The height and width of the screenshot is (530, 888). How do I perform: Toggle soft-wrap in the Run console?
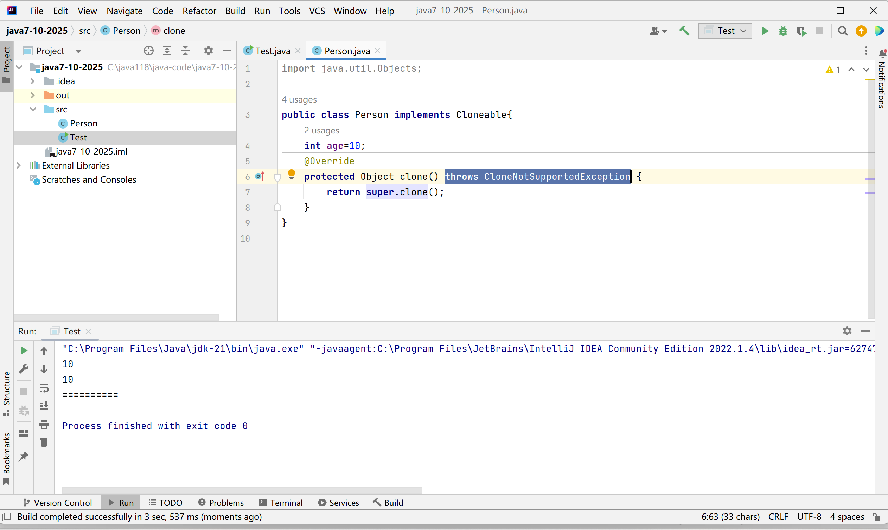[44, 388]
